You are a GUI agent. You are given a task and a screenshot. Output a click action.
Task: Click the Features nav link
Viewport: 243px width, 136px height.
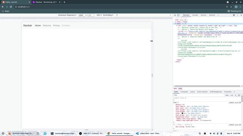click(x=47, y=25)
